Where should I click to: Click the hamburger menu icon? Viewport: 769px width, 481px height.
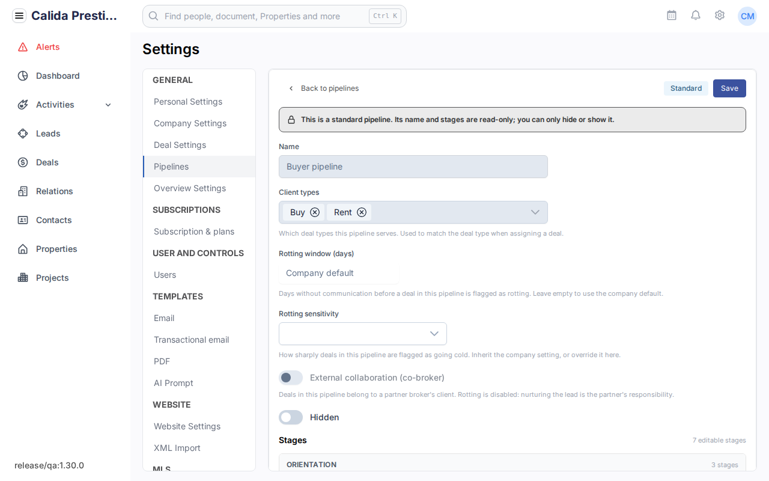pyautogui.click(x=19, y=16)
